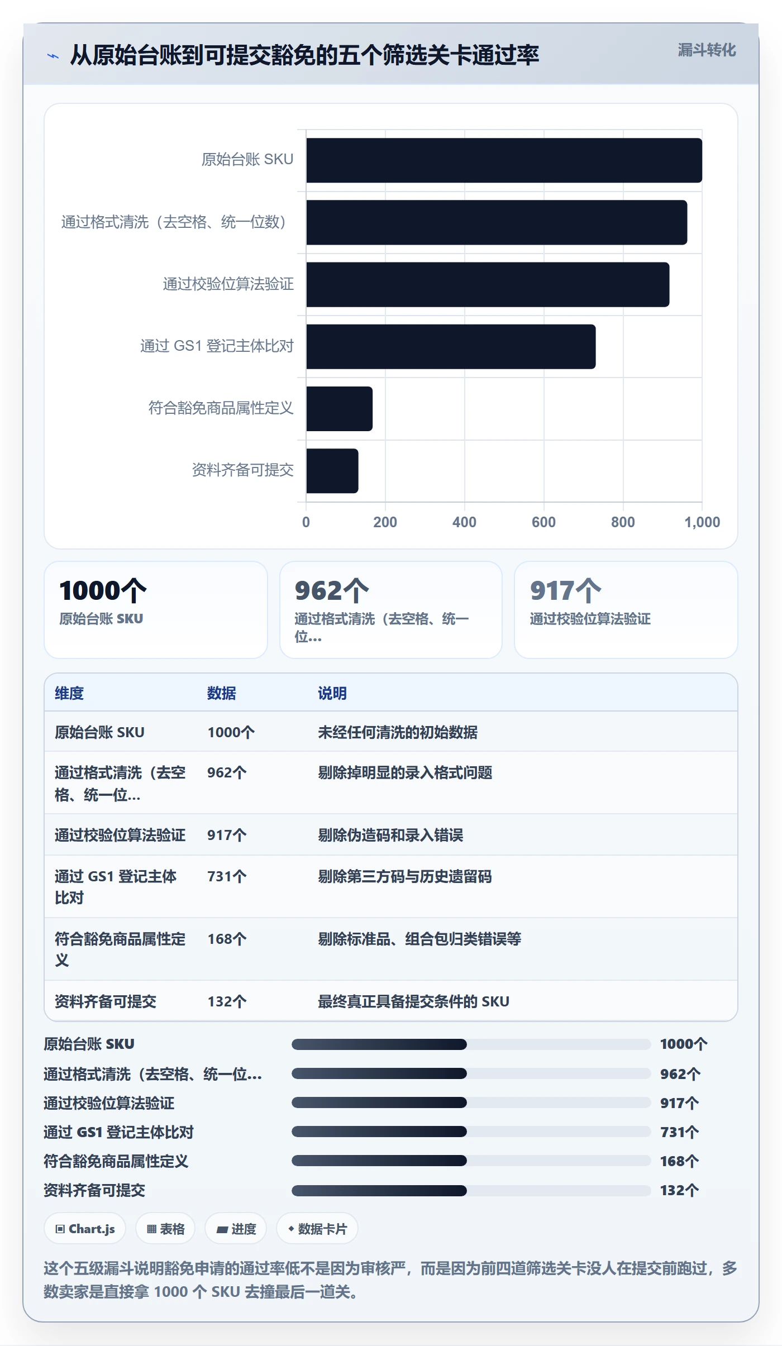
Task: Click the text 剔除第三方码与历史遗留码
Action: pyautogui.click(x=405, y=876)
